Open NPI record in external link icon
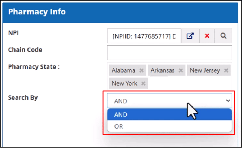 coord(190,36)
